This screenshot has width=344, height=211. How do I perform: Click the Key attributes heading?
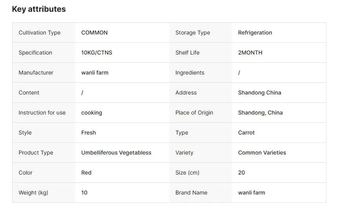coord(39,9)
